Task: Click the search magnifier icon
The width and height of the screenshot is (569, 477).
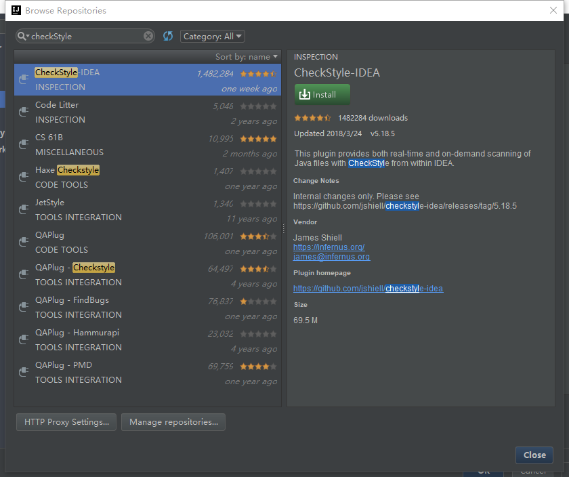Action: click(22, 36)
